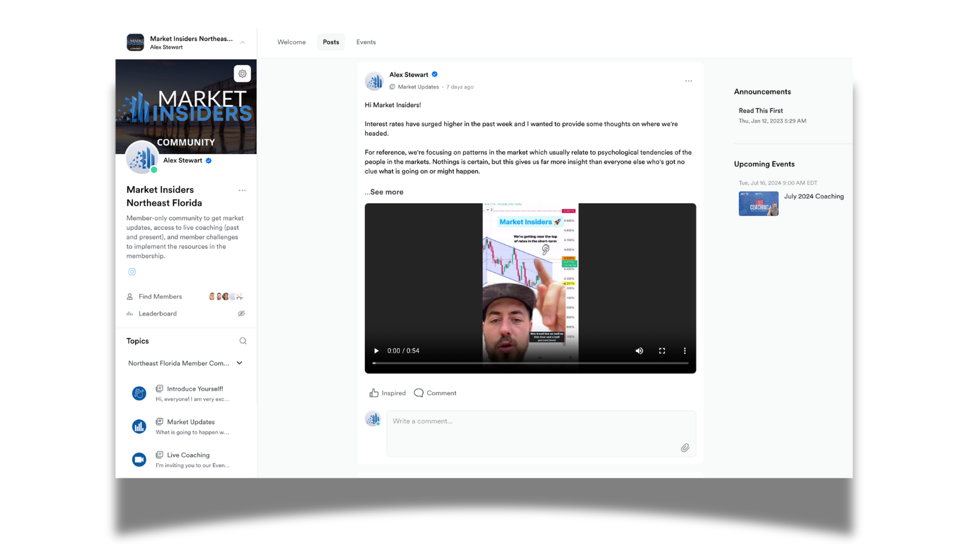
Task: Enter video fullscreen mode
Action: (662, 351)
